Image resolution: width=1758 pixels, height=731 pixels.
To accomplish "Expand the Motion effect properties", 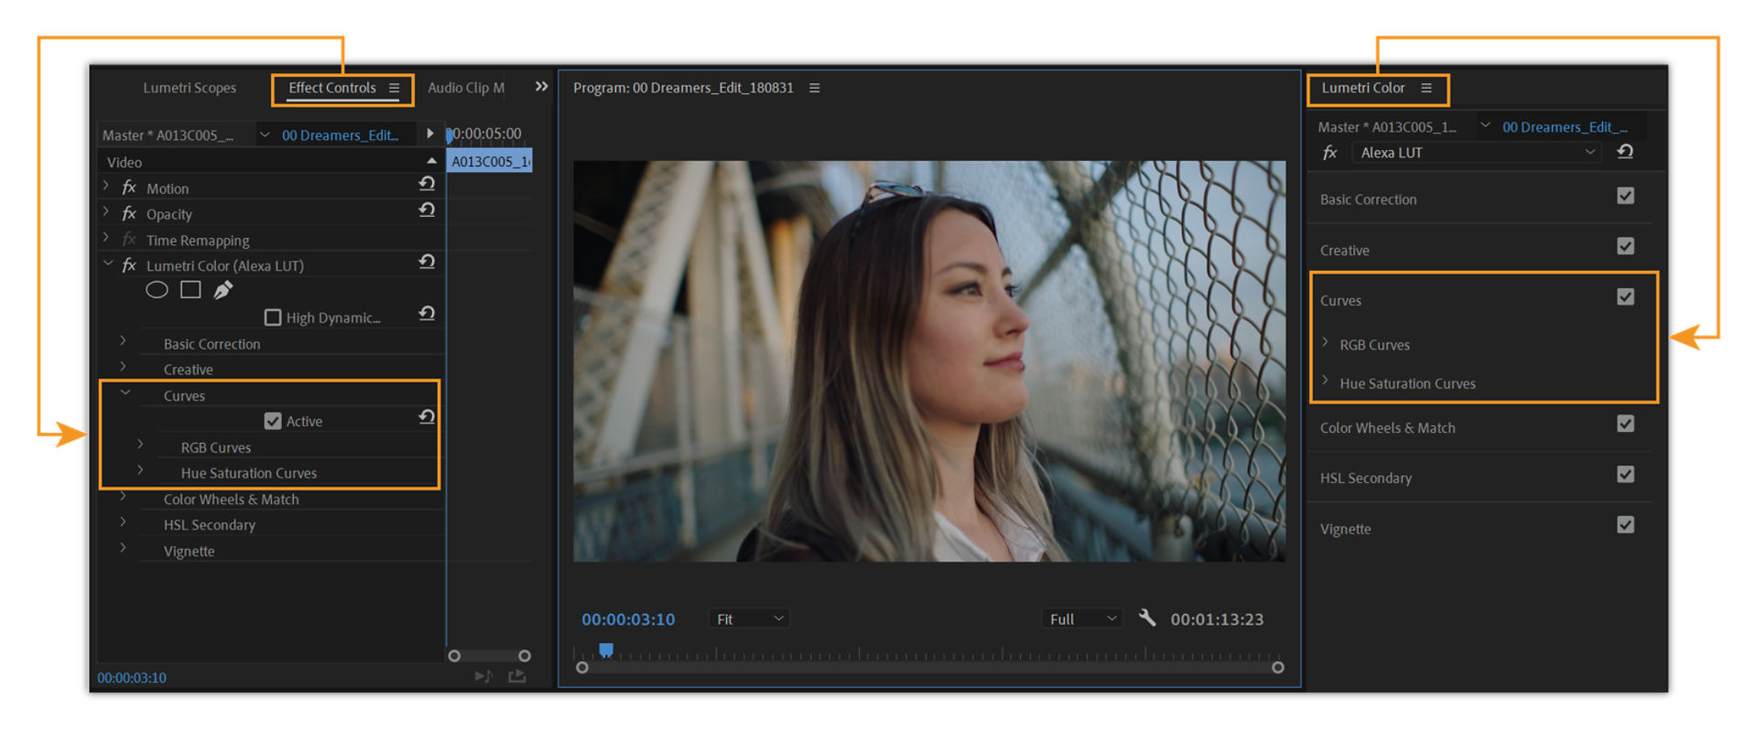I will tap(106, 186).
